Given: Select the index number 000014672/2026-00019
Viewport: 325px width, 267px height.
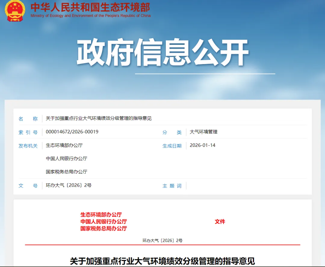Looking at the screenshot, I should click(x=72, y=132).
